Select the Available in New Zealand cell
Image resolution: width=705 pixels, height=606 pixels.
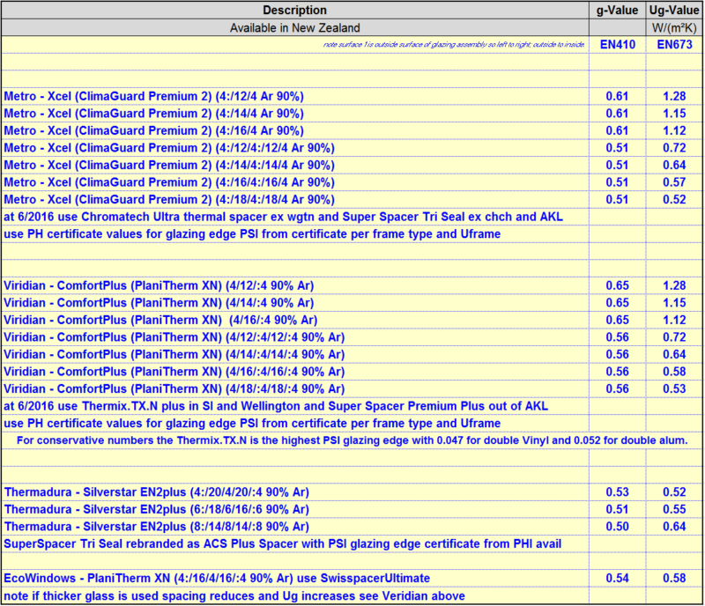pos(294,27)
